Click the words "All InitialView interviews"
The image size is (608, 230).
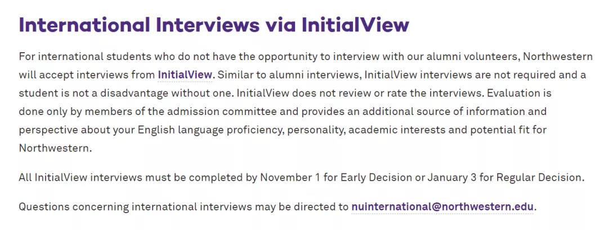pos(80,178)
